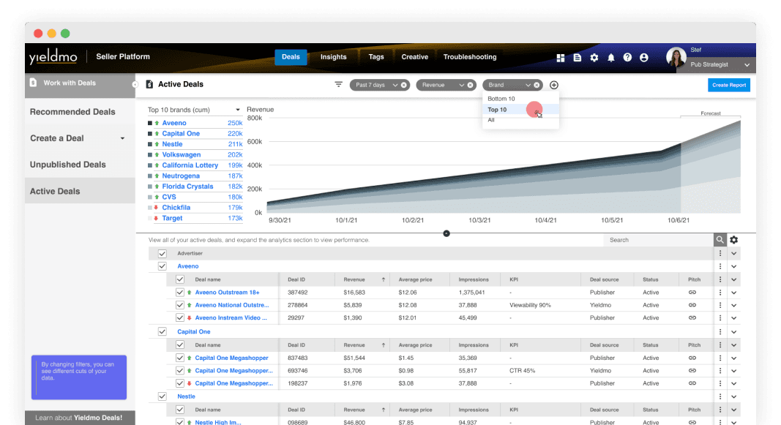Open pitch link for Aveeno Outstream 18+

pos(692,293)
